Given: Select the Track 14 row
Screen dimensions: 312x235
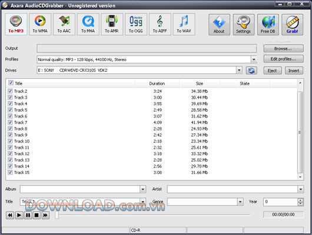Looking at the screenshot, I should 152,166.
